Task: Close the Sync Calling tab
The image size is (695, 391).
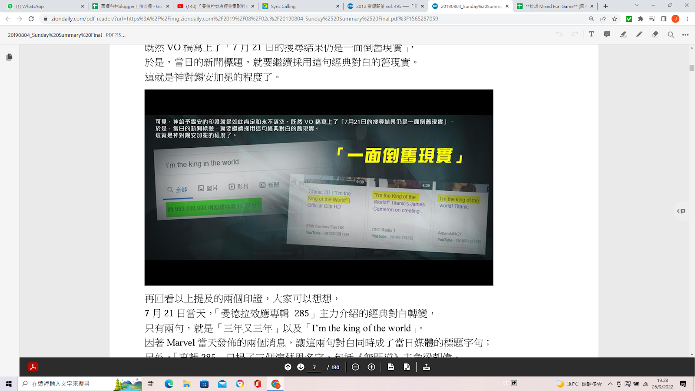Action: click(x=338, y=6)
